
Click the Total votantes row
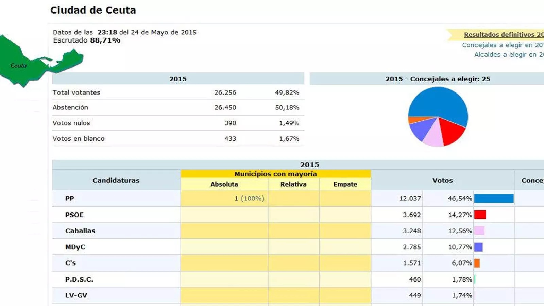click(x=76, y=92)
